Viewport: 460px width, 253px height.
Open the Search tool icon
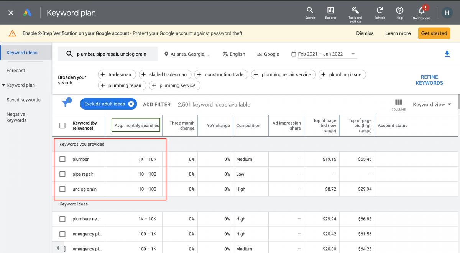point(310,12)
